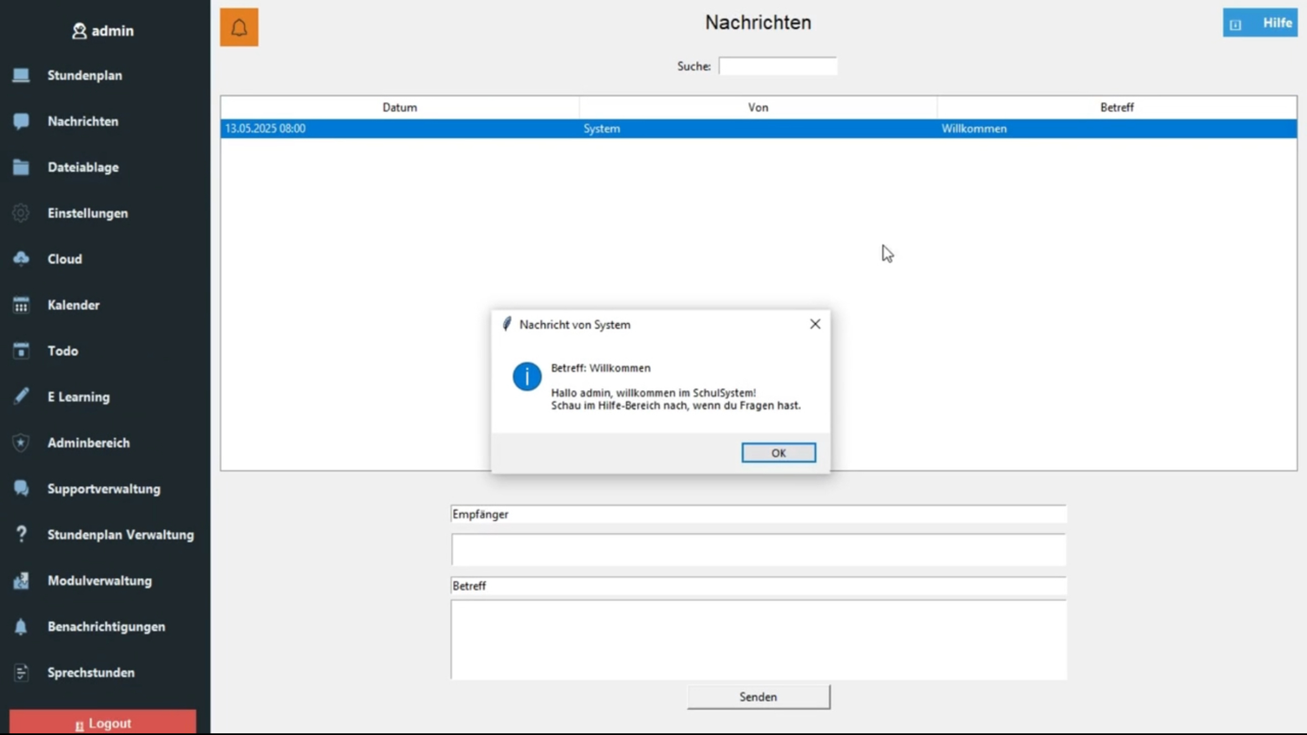Viewport: 1307px width, 735px height.
Task: Open the Hilfe help button
Action: click(1260, 23)
